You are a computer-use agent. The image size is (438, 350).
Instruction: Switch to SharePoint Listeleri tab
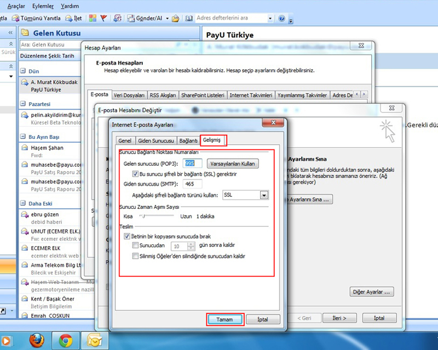point(203,95)
